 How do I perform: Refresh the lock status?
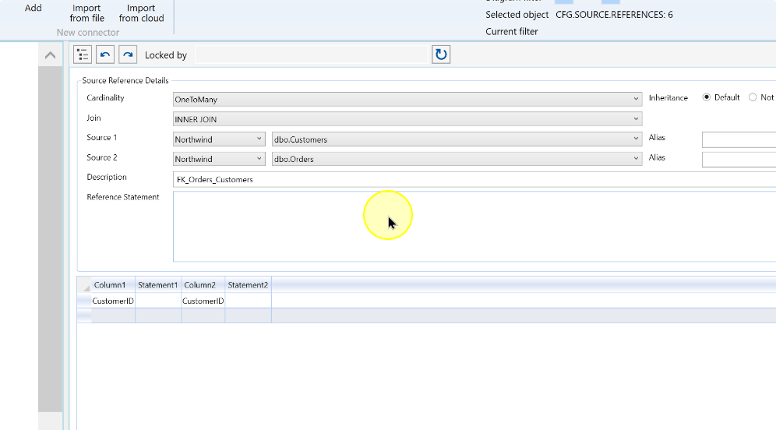coord(441,55)
